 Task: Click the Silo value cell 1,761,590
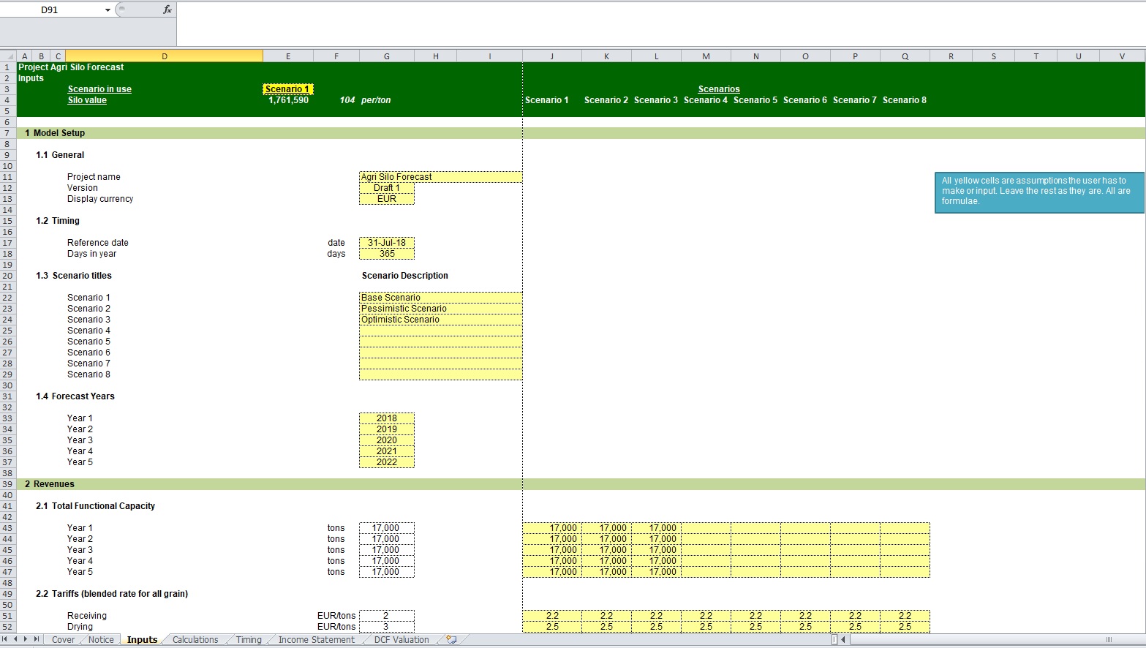288,100
